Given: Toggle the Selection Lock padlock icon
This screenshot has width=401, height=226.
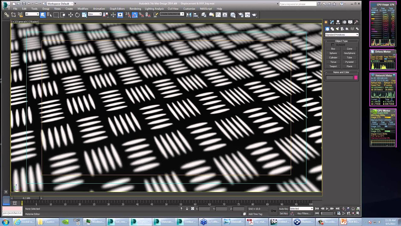Looking at the screenshot, I should click(187, 209).
